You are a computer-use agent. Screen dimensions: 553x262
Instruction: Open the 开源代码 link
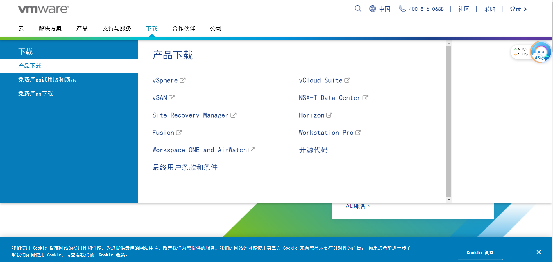313,150
